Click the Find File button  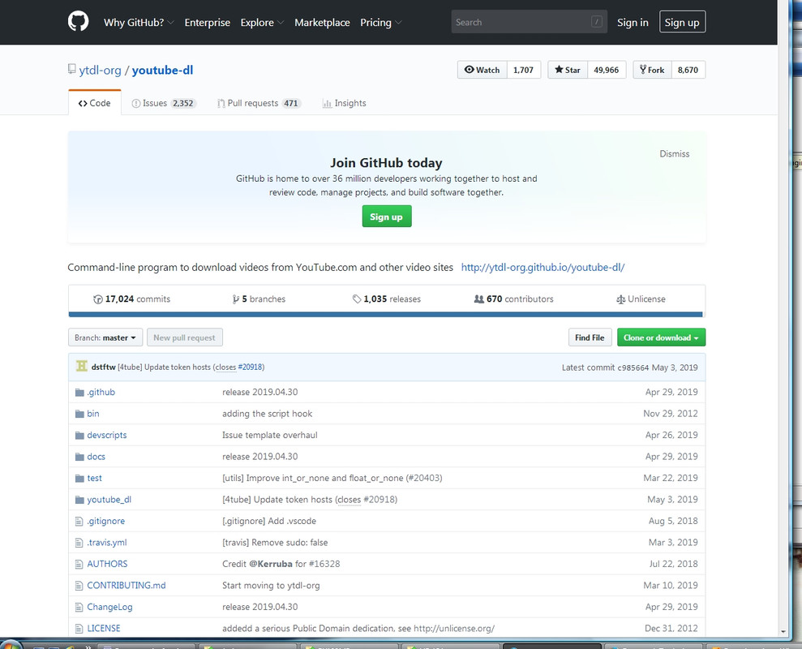click(x=590, y=337)
